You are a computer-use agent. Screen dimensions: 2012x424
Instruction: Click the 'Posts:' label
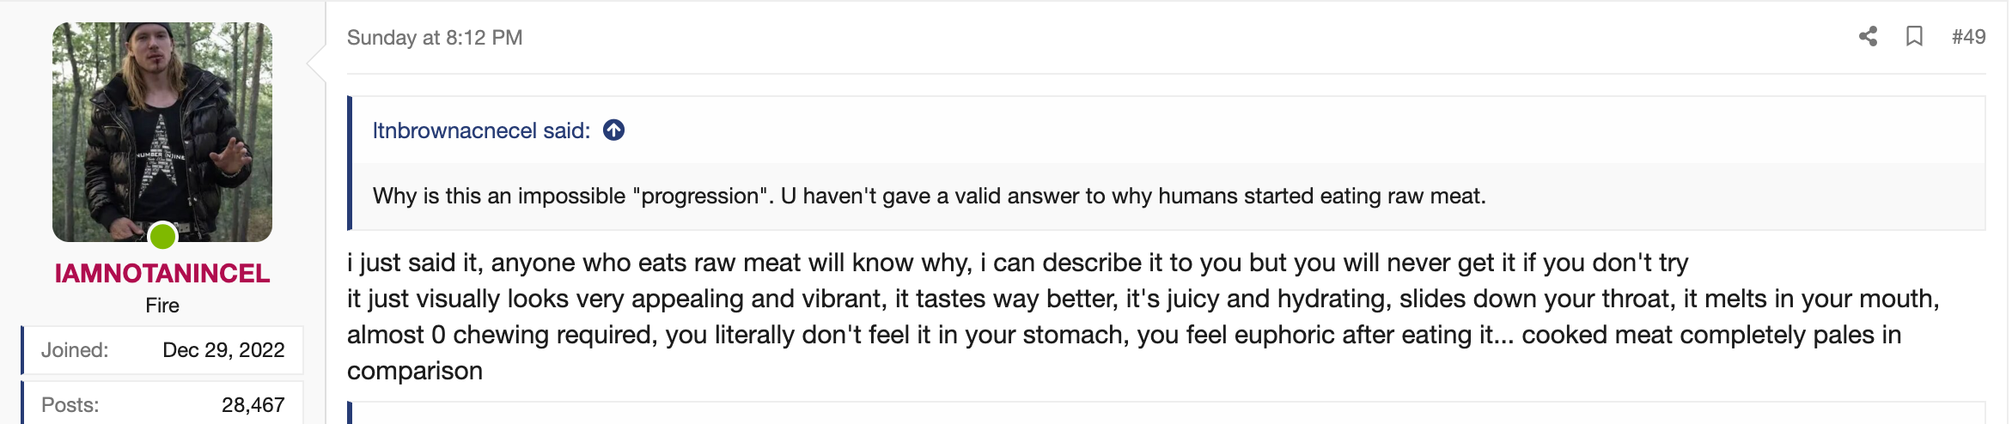pos(70,405)
